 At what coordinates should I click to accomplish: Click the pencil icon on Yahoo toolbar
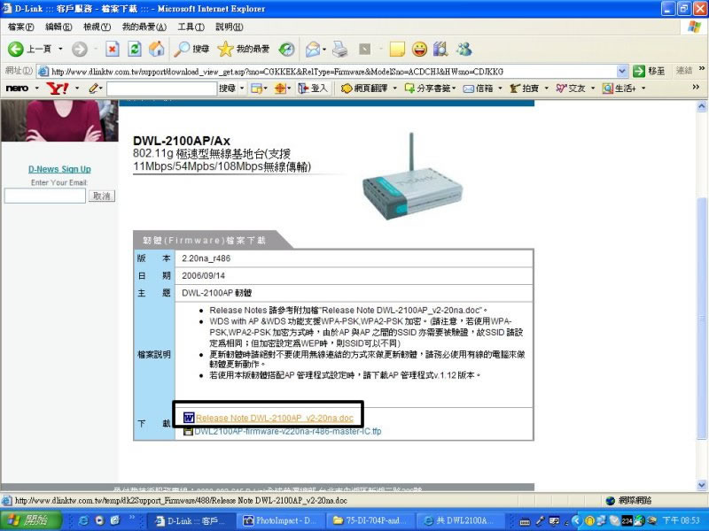94,88
